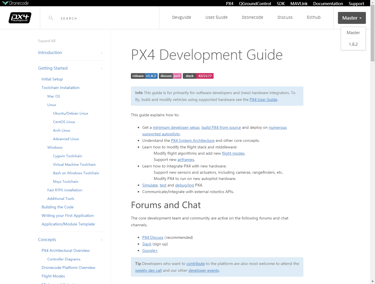Click Documentation in the top black bar
This screenshot has width=375, height=284.
328,3
